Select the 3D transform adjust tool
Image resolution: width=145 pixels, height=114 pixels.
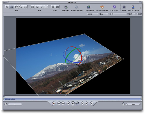point(12,7)
